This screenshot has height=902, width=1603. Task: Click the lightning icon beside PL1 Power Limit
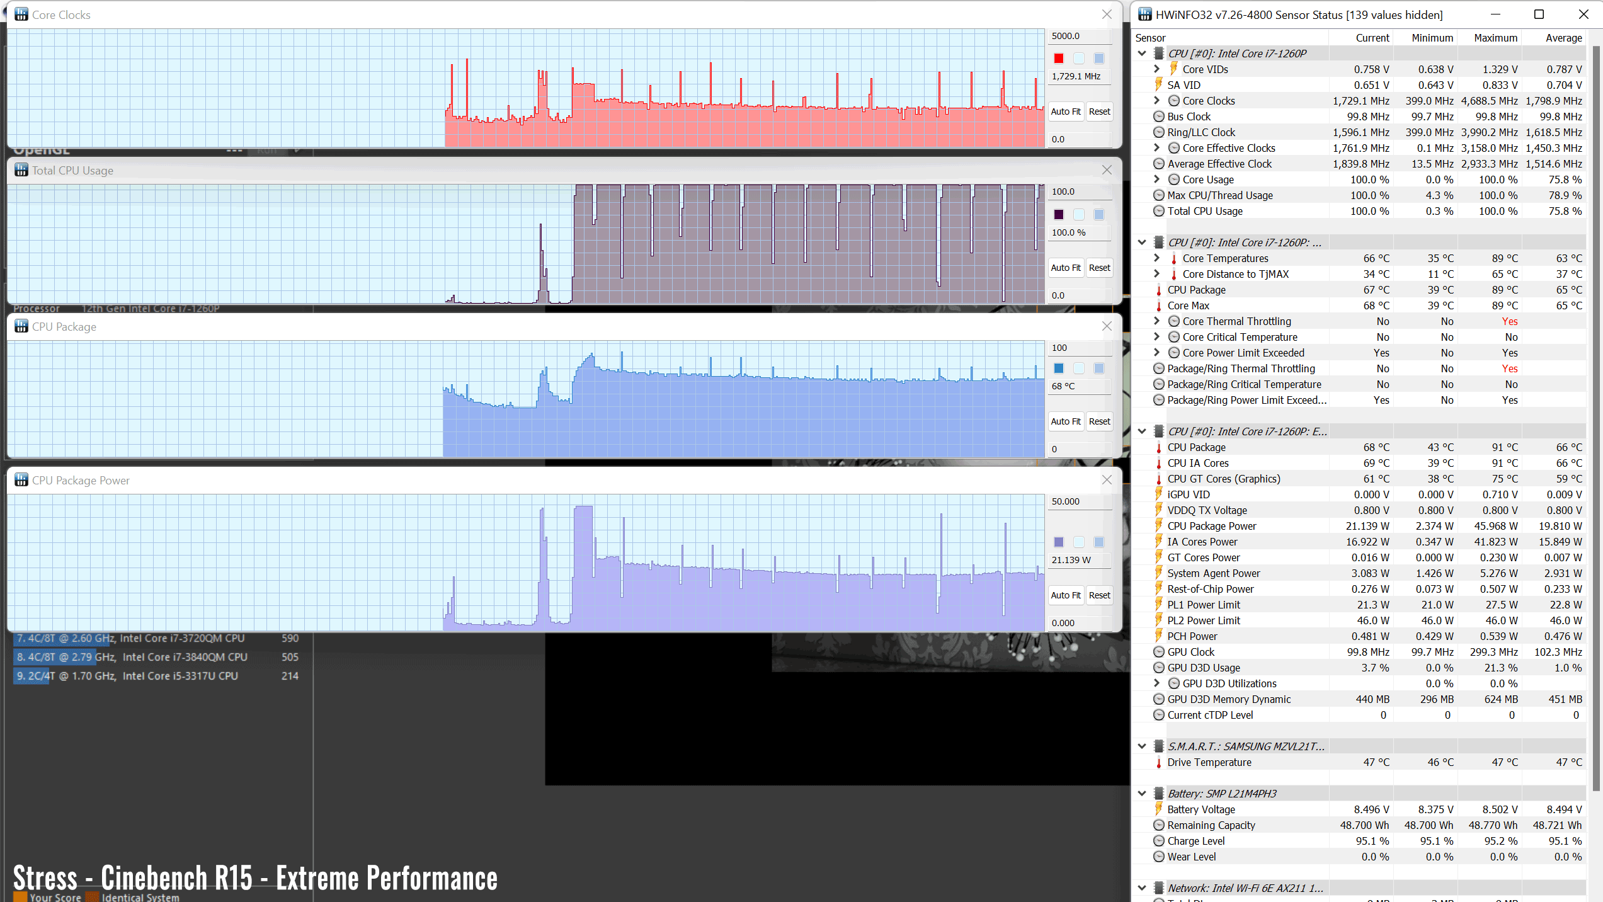(1158, 604)
